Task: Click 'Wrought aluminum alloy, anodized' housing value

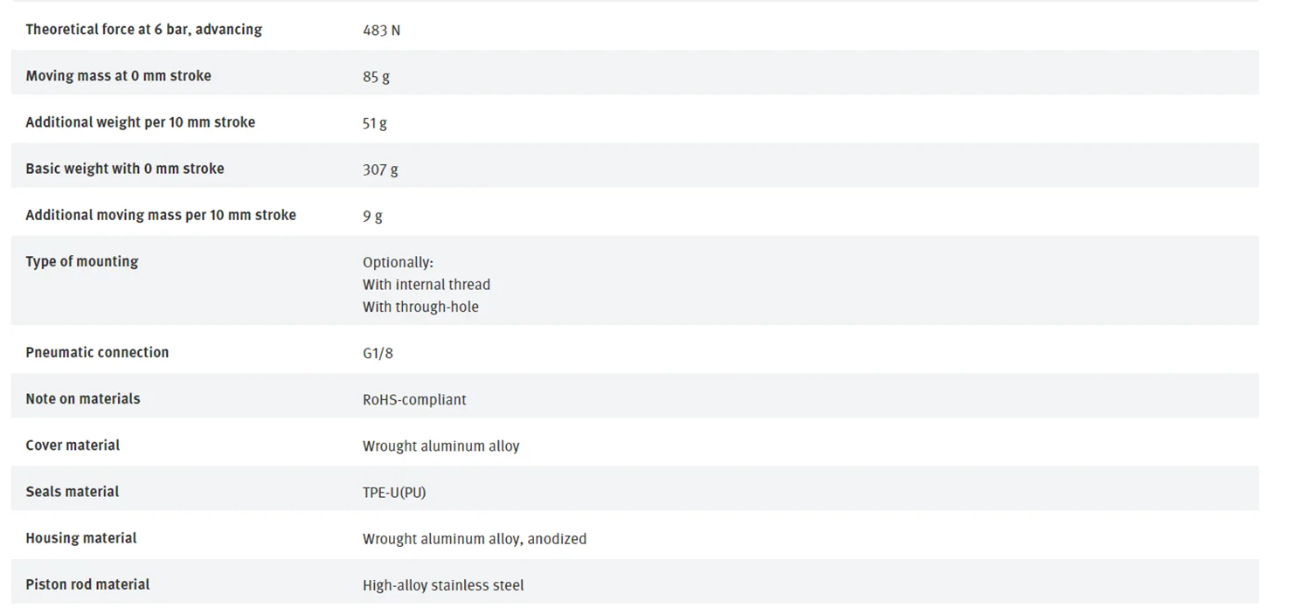Action: (475, 539)
